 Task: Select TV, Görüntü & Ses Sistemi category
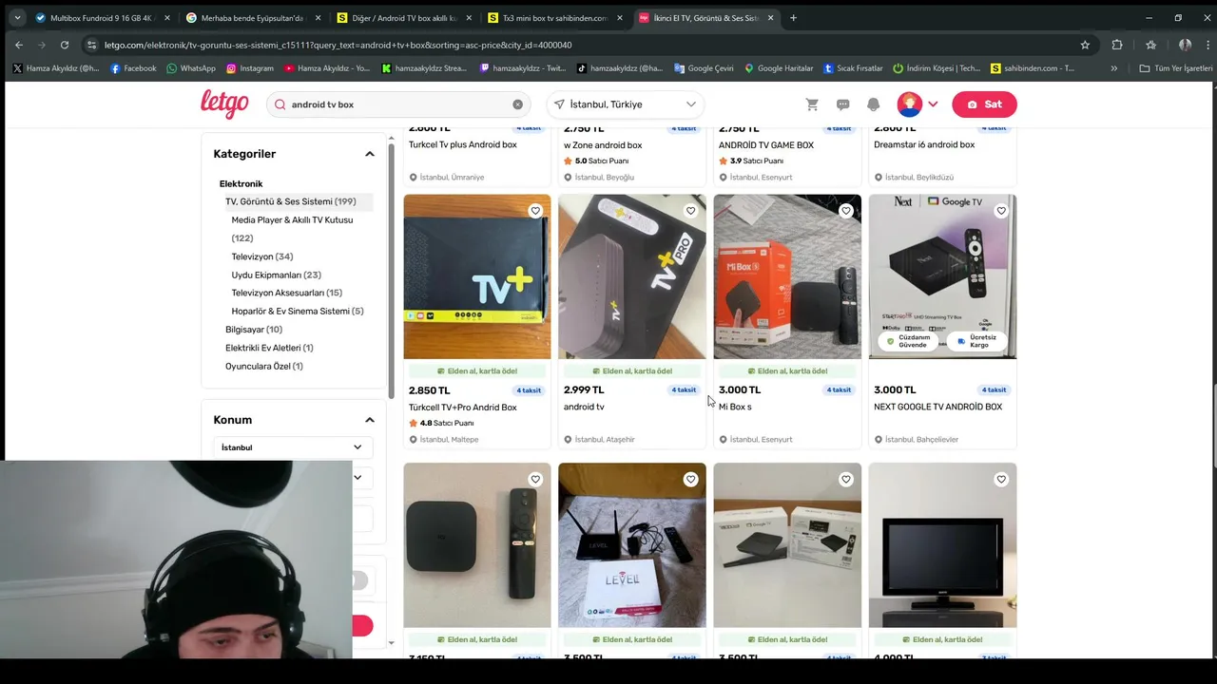point(290,201)
